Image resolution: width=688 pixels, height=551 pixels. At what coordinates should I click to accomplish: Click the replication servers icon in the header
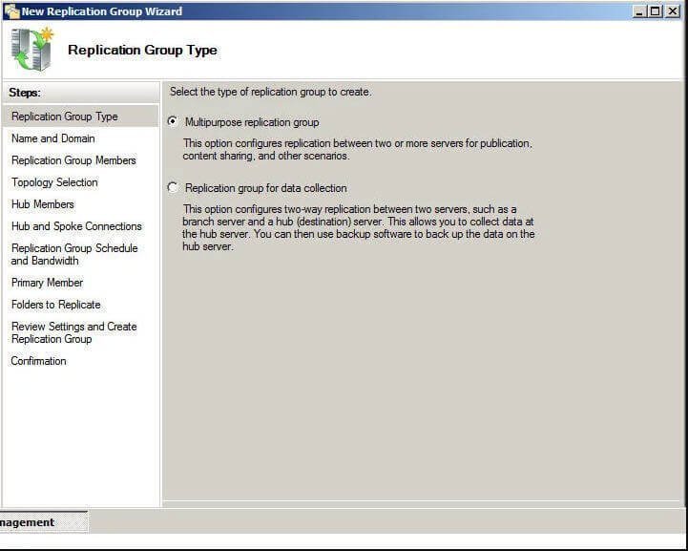pyautogui.click(x=32, y=50)
